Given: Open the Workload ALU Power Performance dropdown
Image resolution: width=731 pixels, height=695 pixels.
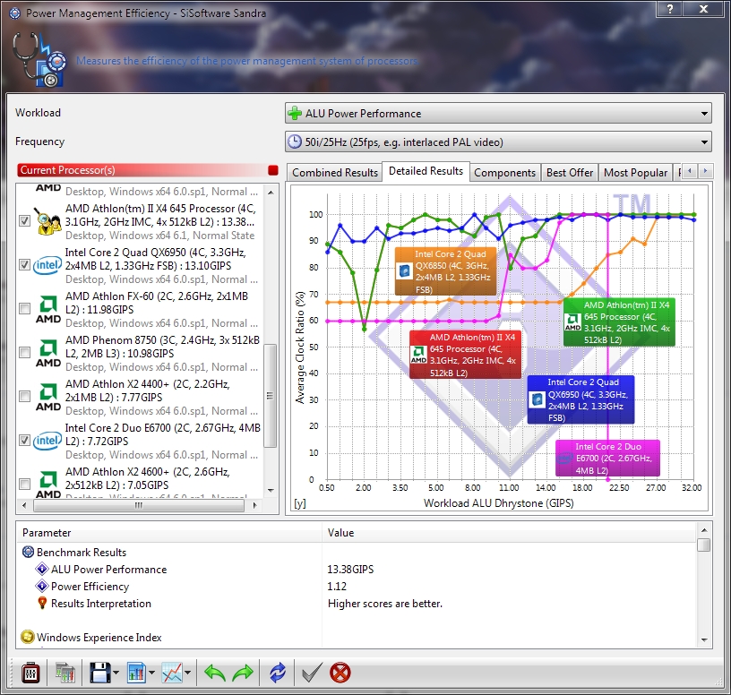Looking at the screenshot, I should 498,113.
